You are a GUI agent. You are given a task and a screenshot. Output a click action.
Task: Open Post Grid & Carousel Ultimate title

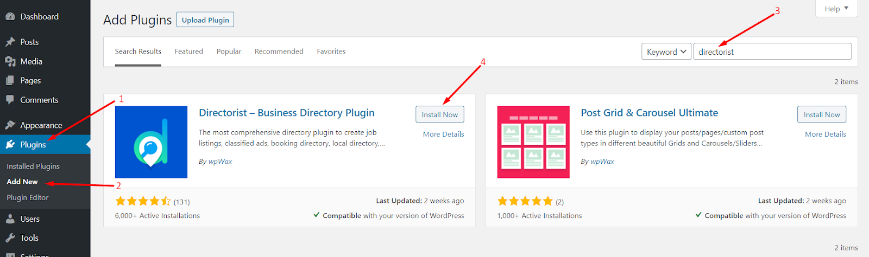coord(650,113)
